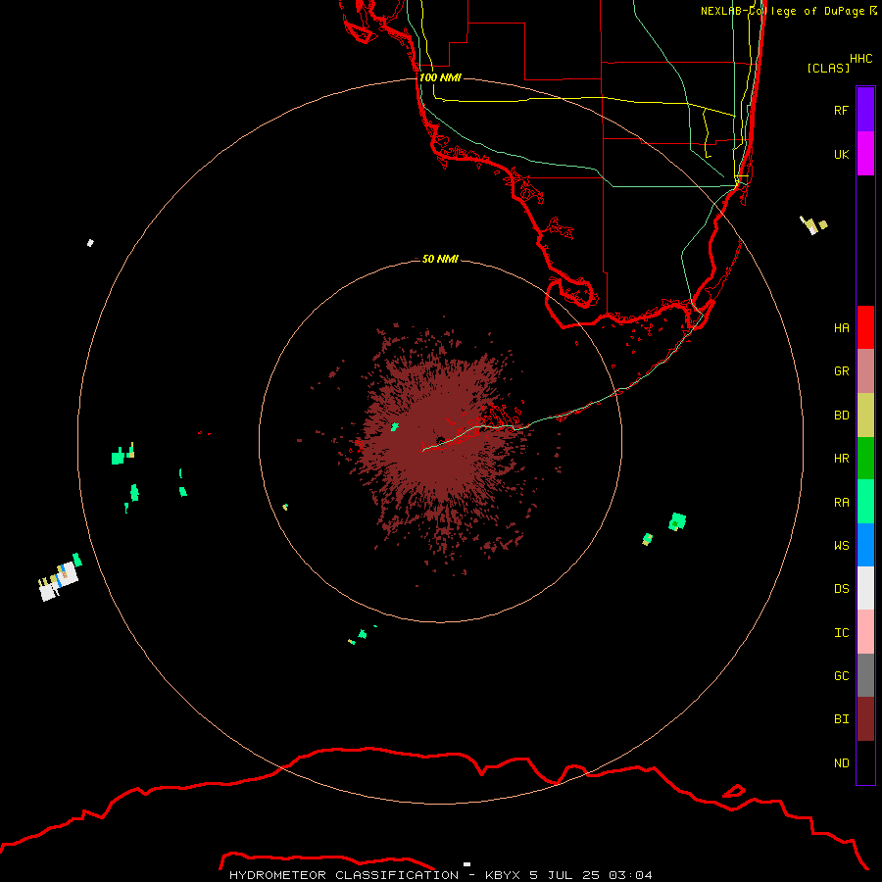Screen dimensions: 882x882
Task: Click the RF legend label
Action: click(x=841, y=110)
